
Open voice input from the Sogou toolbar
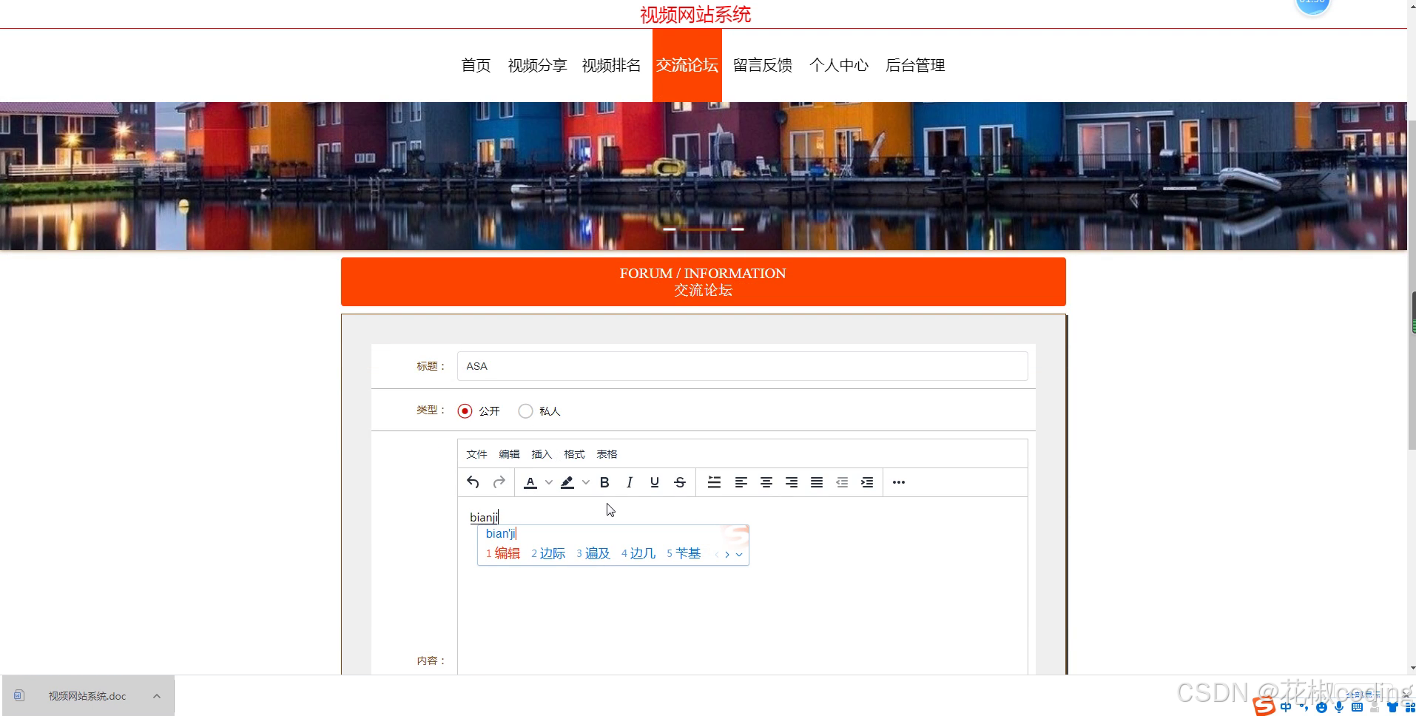pyautogui.click(x=1339, y=707)
